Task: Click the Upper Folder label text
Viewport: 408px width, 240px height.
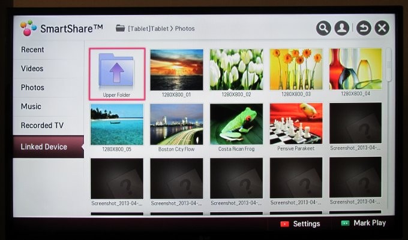Action: click(x=116, y=95)
